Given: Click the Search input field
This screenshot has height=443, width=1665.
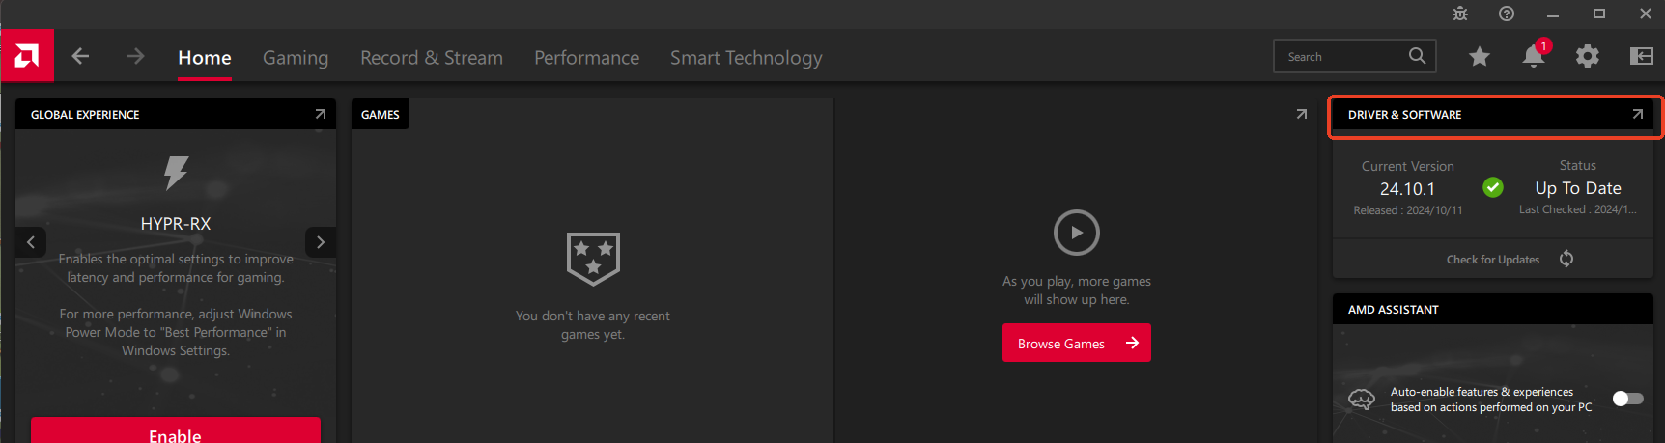Looking at the screenshot, I should tap(1355, 56).
